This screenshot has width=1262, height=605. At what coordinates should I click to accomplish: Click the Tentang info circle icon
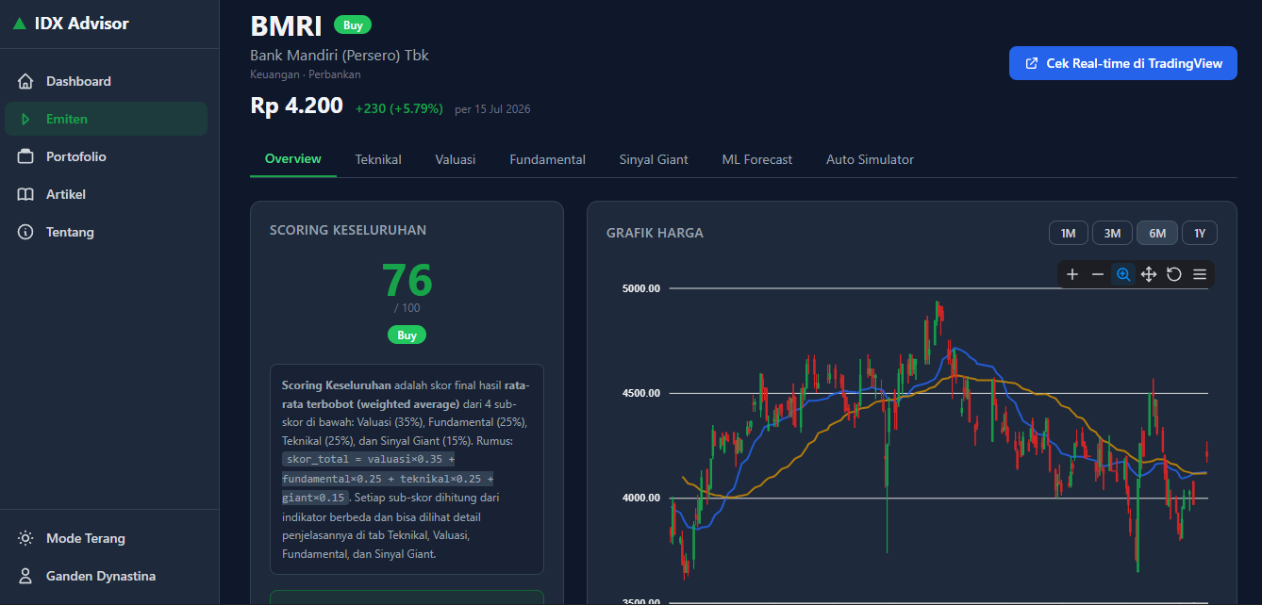pyautogui.click(x=25, y=232)
